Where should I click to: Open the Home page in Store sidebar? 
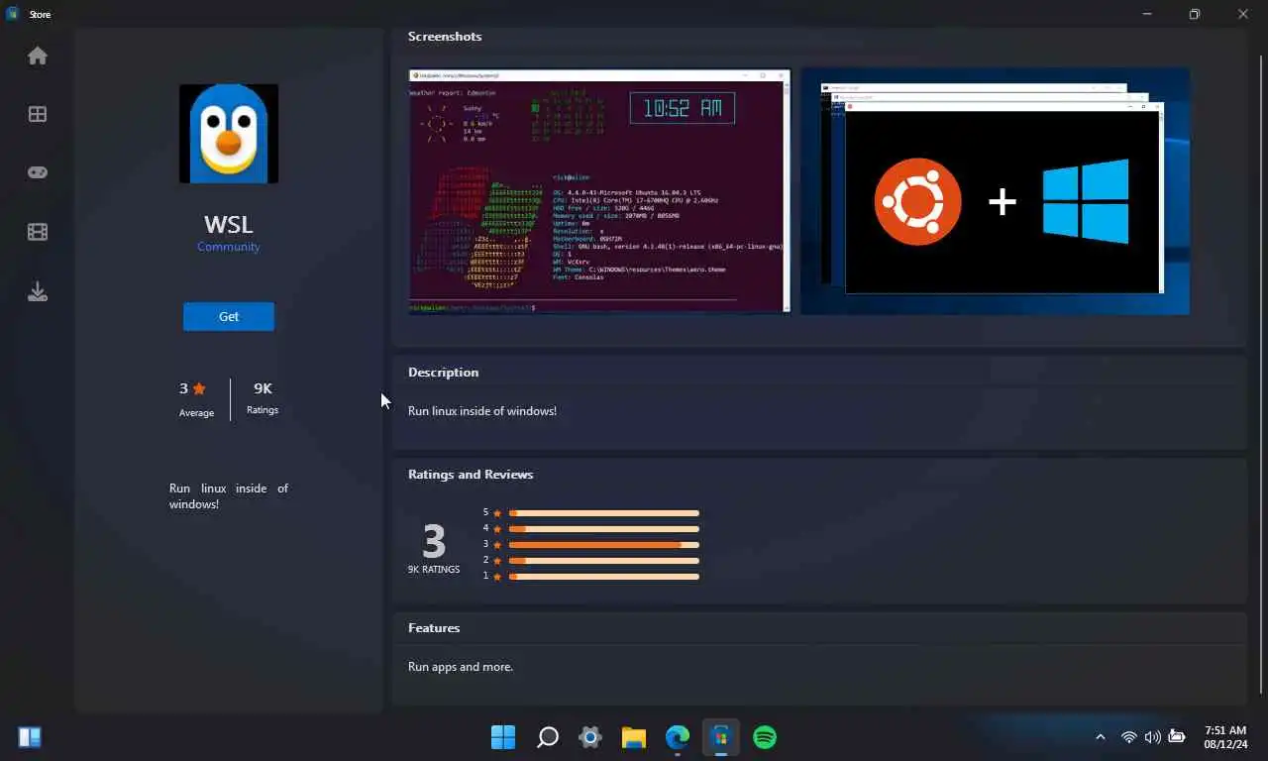(38, 55)
